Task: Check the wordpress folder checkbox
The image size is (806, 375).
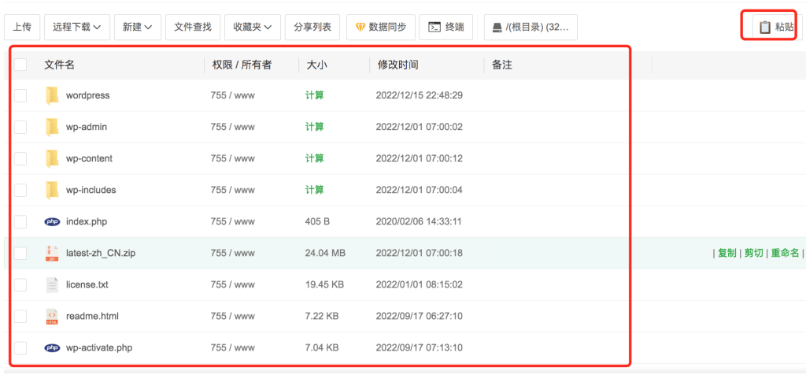Action: pyautogui.click(x=20, y=95)
